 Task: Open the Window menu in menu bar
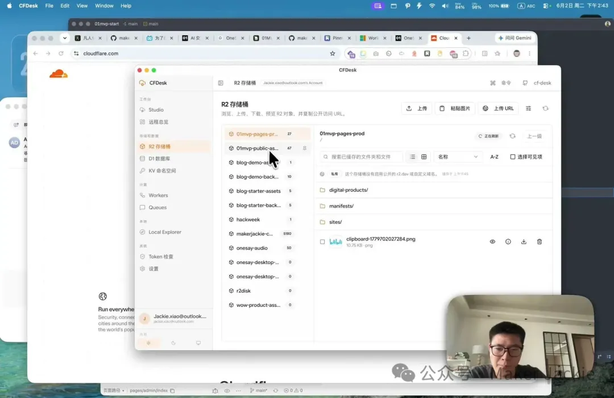104,6
